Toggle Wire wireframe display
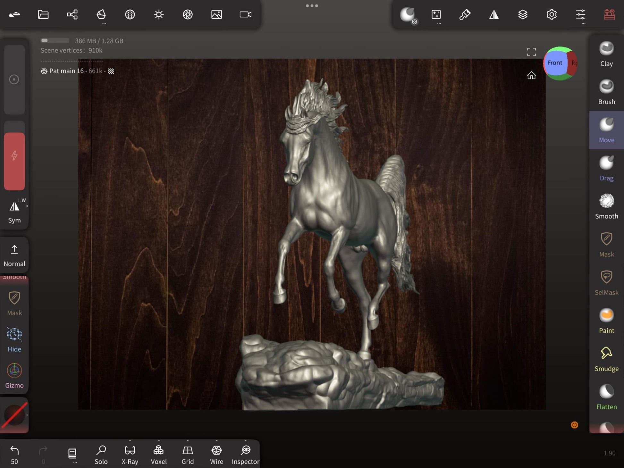The image size is (624, 468). coord(216,454)
